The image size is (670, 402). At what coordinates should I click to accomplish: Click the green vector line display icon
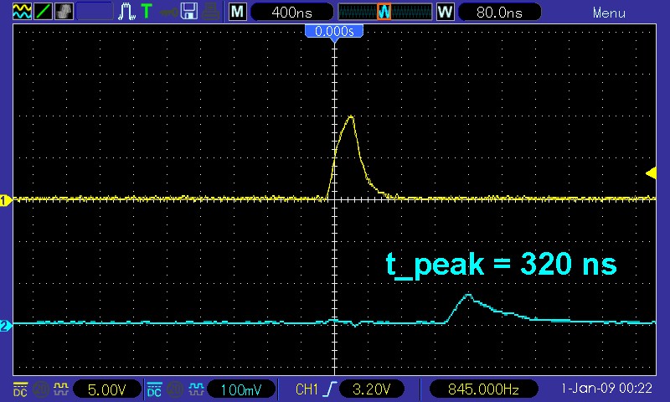[x=43, y=11]
